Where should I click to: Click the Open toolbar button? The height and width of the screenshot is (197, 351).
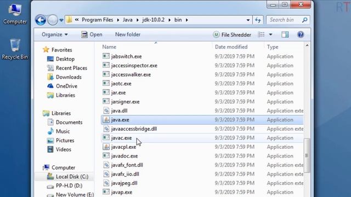point(92,34)
